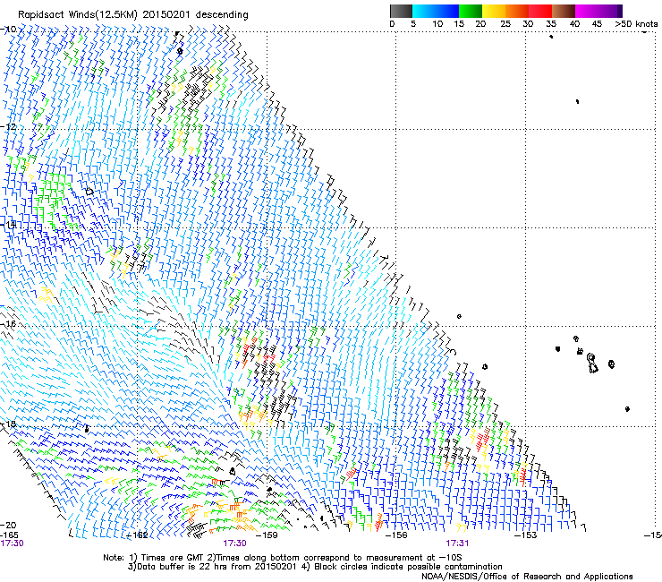Click the orange 25-30 knots color swatch
The height and width of the screenshot is (582, 662).
[x=517, y=11]
